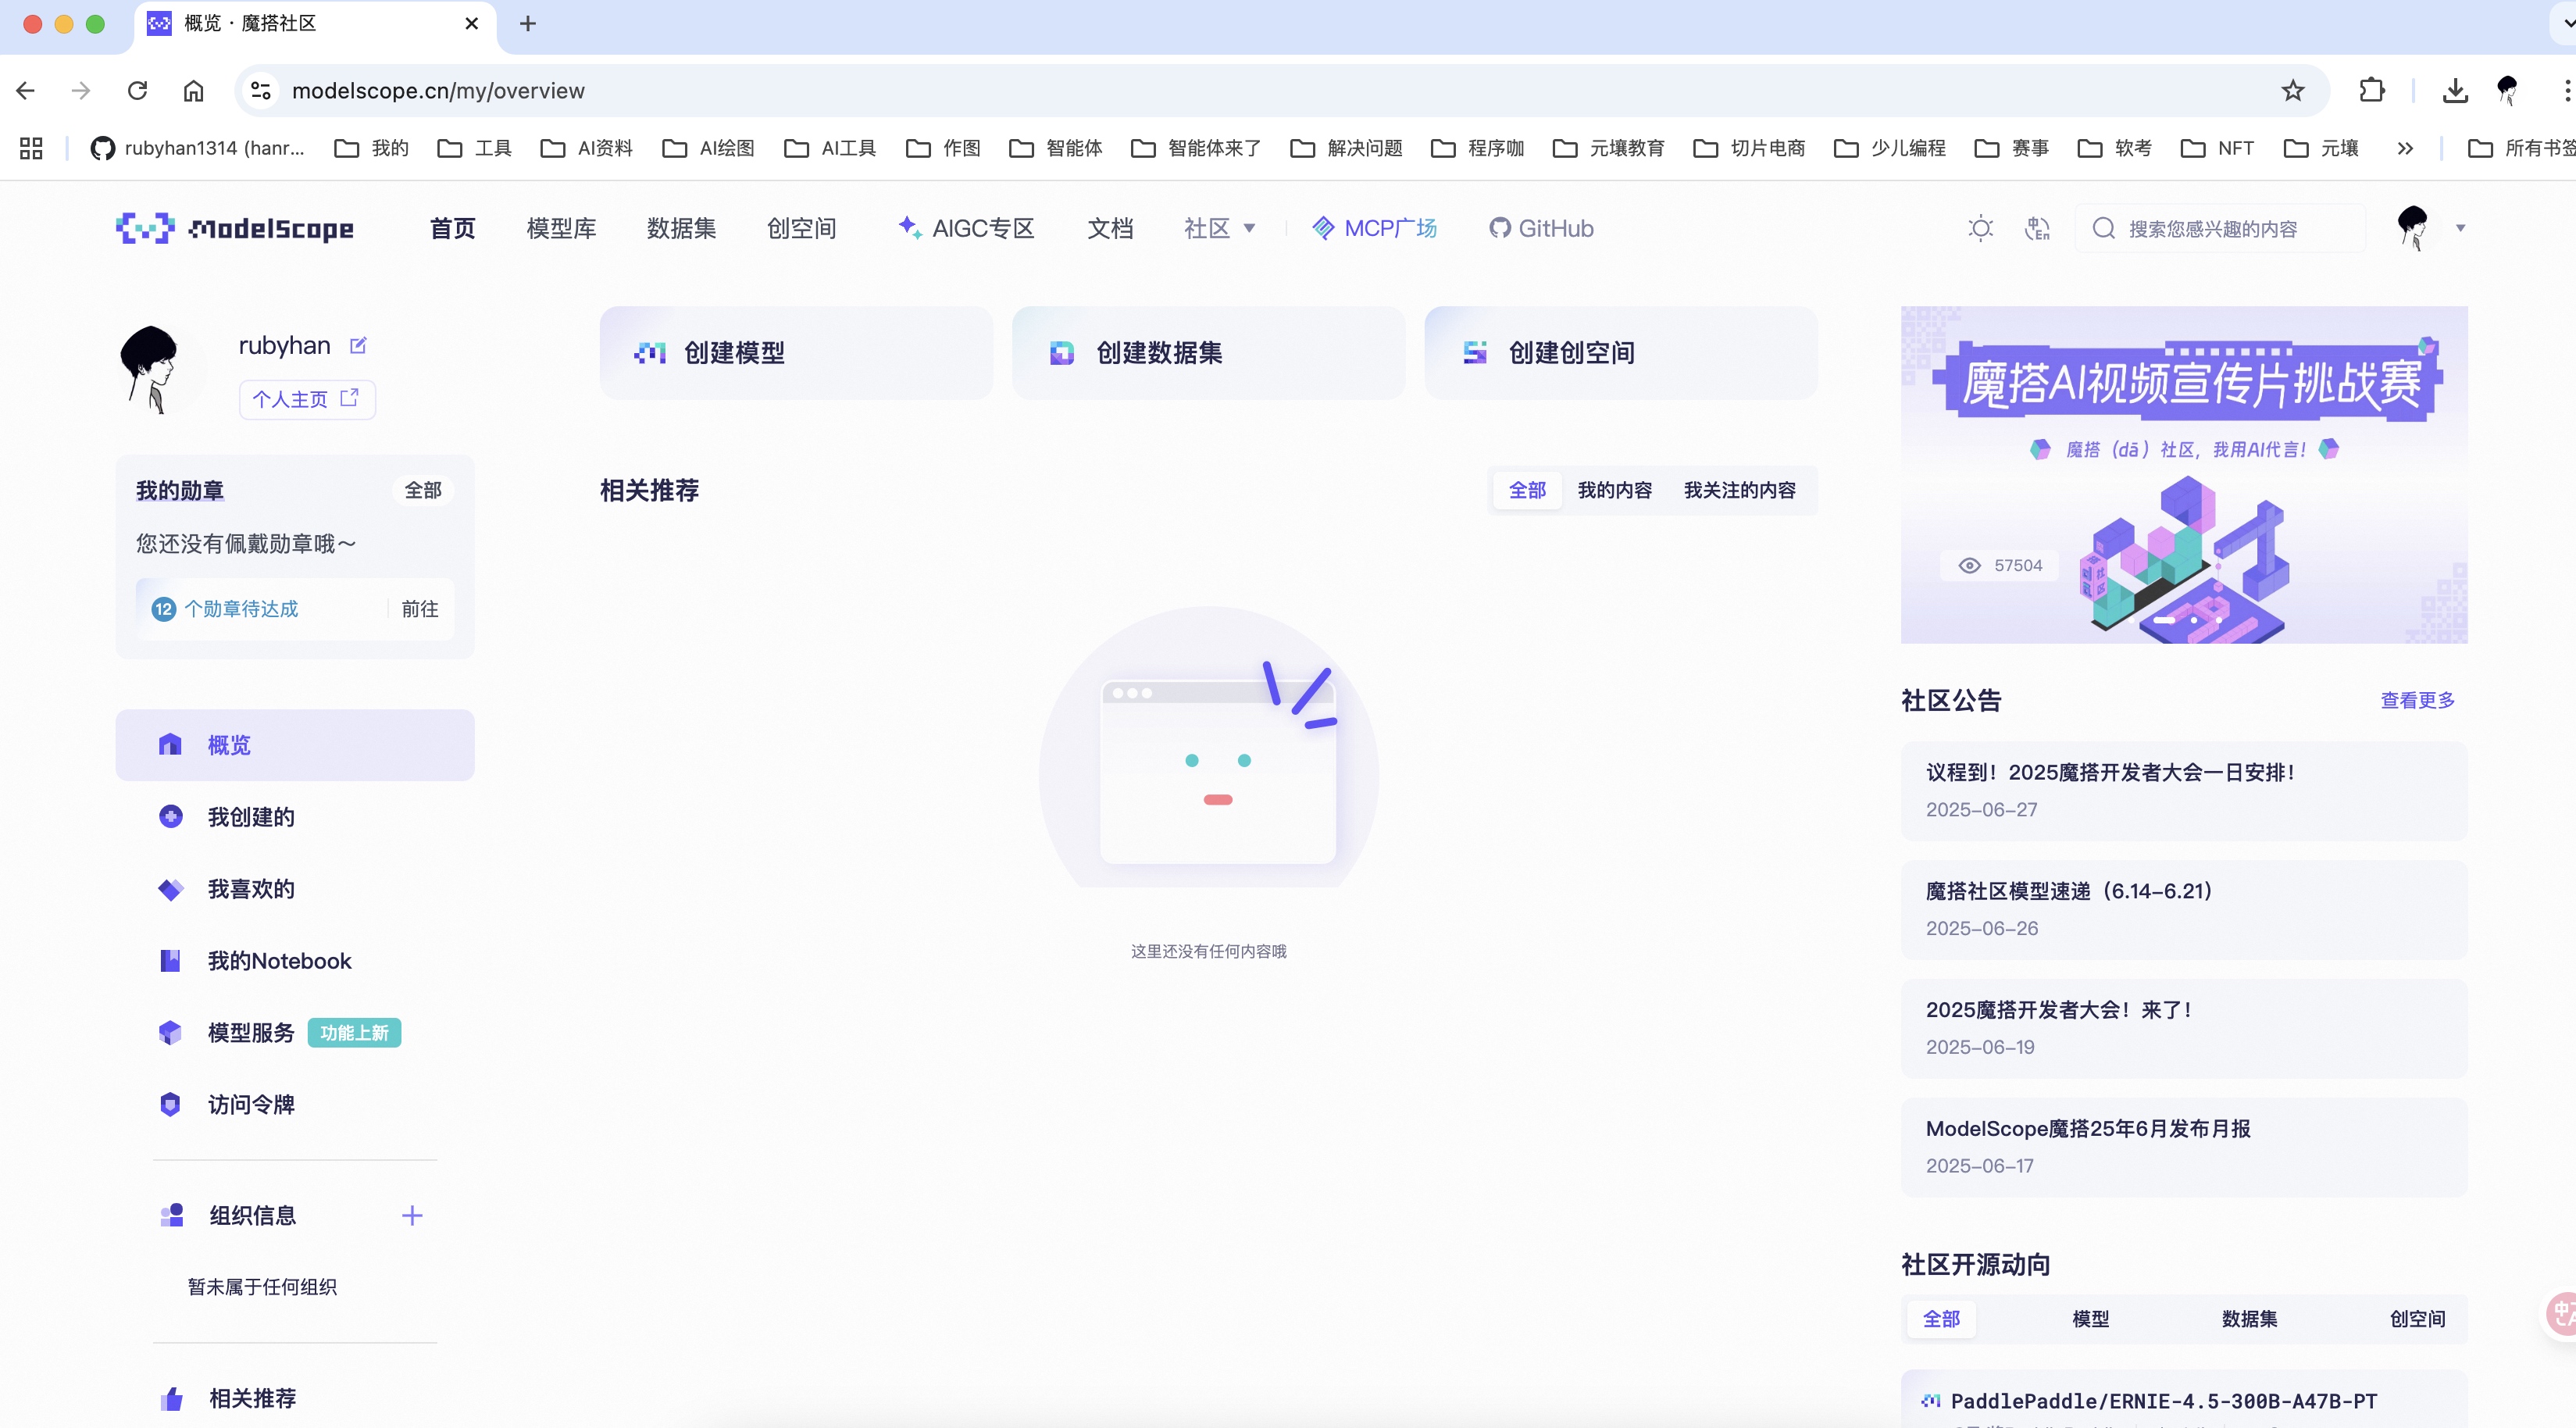This screenshot has width=2576, height=1428.
Task: Open the 个人主页 button
Action: 307,399
